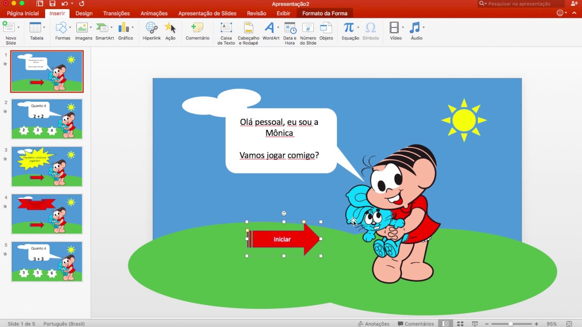Select slide 3 thumbnail with yellow burst
582x327 pixels.
click(x=47, y=166)
